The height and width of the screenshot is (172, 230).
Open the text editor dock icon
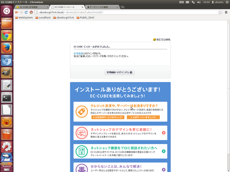coord(6,85)
